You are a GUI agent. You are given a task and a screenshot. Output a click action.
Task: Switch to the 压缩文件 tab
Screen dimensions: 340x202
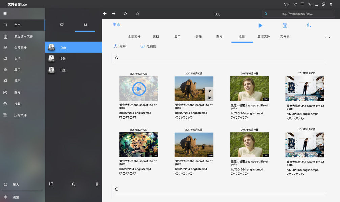point(264,37)
